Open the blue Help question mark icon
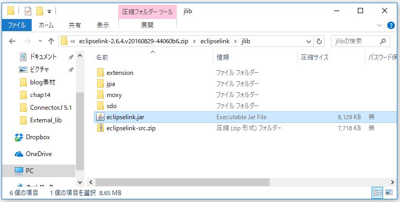The image size is (400, 202). coord(391,25)
